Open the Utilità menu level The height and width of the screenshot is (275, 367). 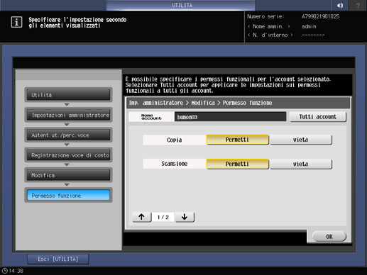[68, 95]
